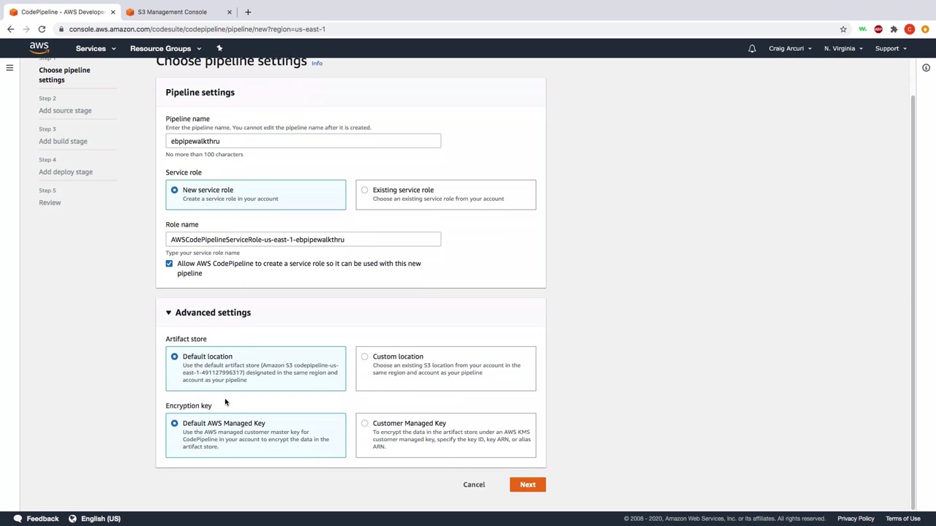Open the Craig Arcuri account menu
Image resolution: width=936 pixels, height=526 pixels.
coord(790,49)
